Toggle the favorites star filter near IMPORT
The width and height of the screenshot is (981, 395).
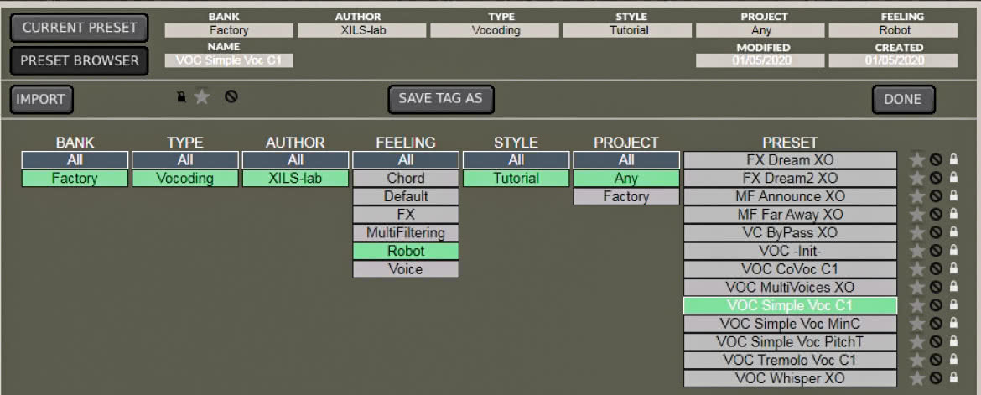coord(201,96)
